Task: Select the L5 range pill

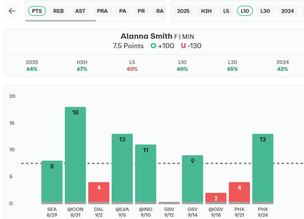Action: (226, 11)
